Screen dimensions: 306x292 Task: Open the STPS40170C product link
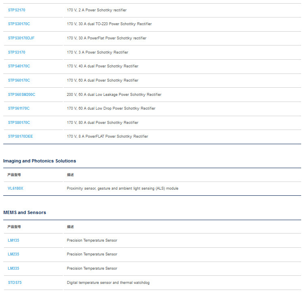tap(19, 66)
